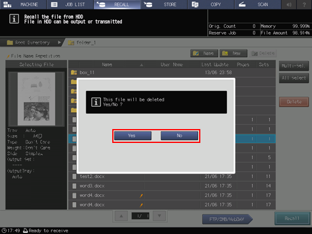This screenshot has width=312, height=234.
Task: Click the info icon in the dialog
Action: pyautogui.click(x=96, y=102)
